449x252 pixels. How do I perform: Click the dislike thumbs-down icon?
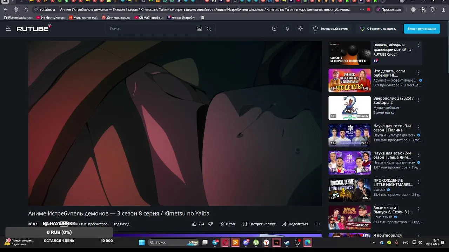pyautogui.click(x=210, y=224)
